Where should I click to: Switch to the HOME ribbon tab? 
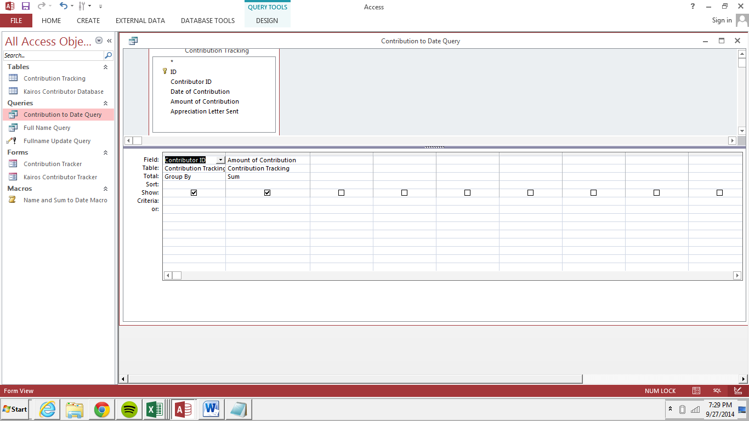click(x=52, y=21)
